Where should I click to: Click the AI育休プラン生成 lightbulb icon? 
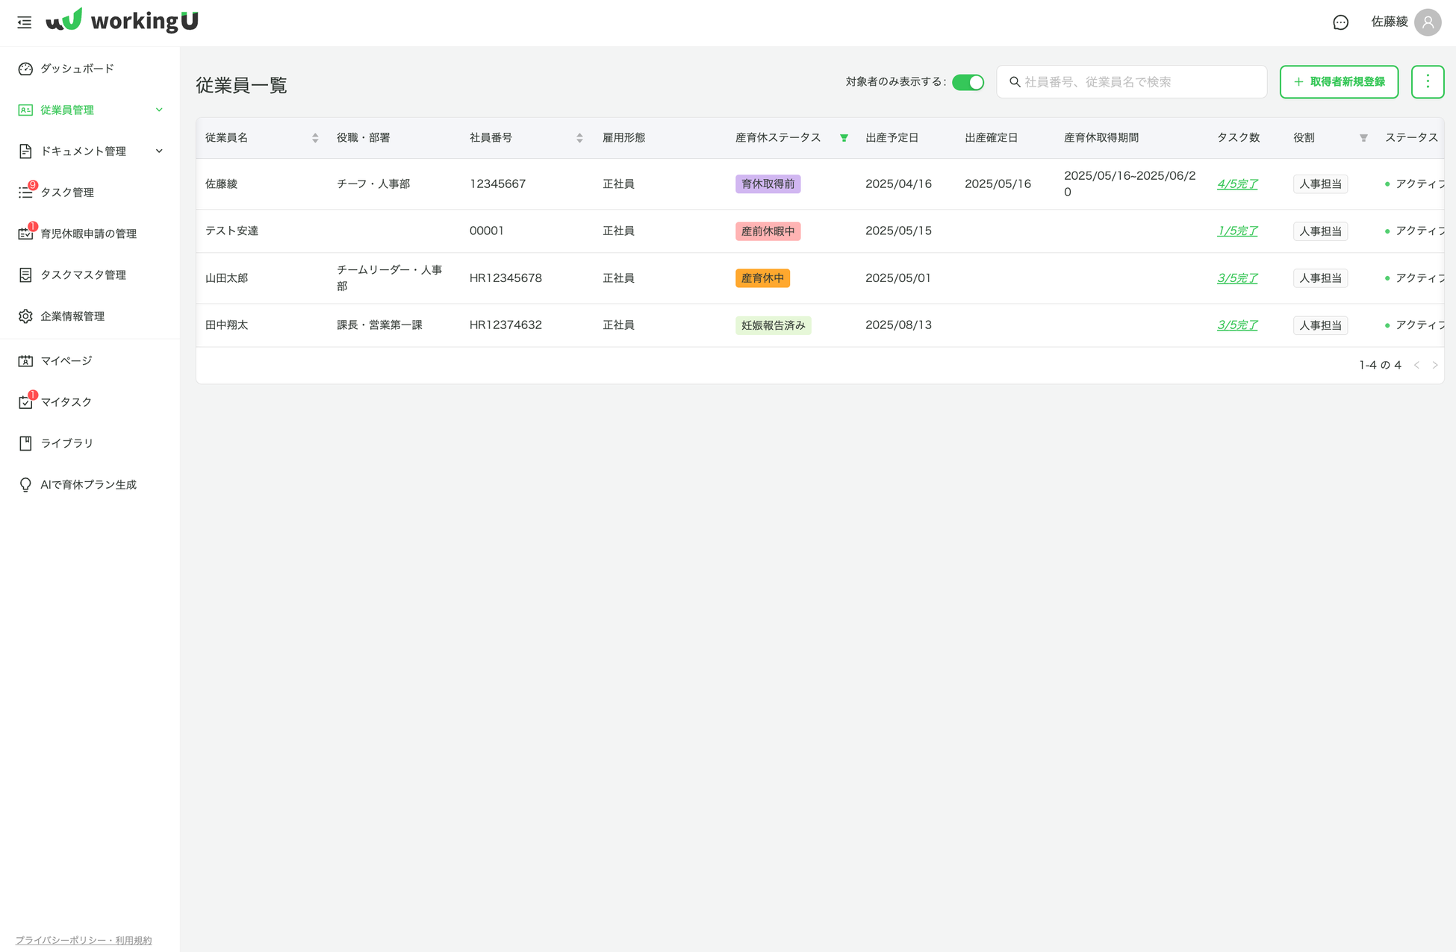click(x=25, y=485)
